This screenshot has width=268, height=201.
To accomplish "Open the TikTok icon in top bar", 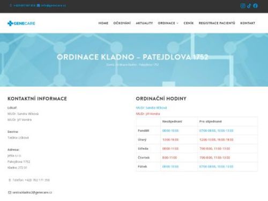I will point(249,6).
